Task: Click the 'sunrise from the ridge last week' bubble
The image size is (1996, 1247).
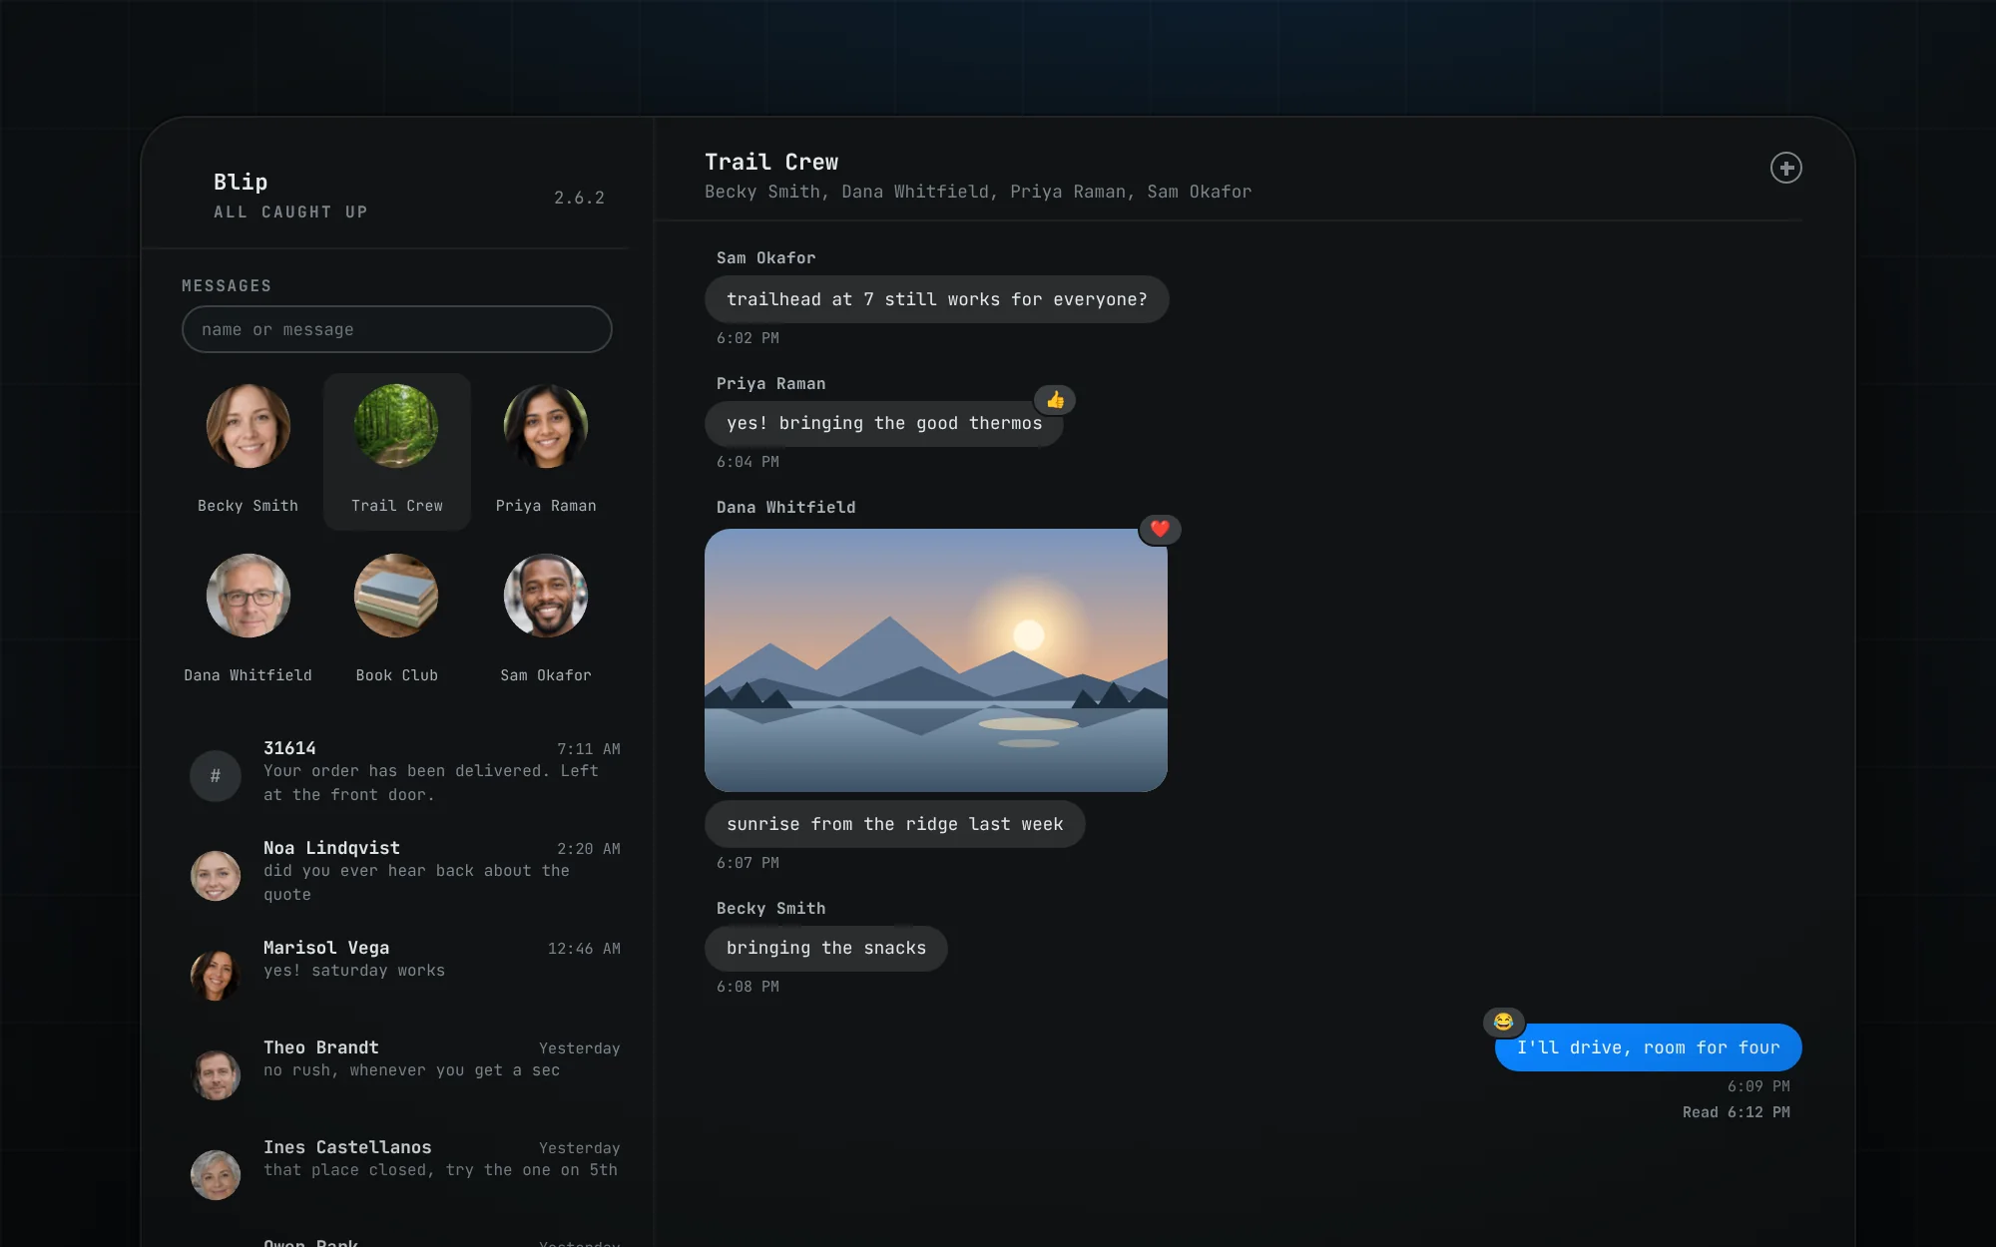Action: point(894,824)
